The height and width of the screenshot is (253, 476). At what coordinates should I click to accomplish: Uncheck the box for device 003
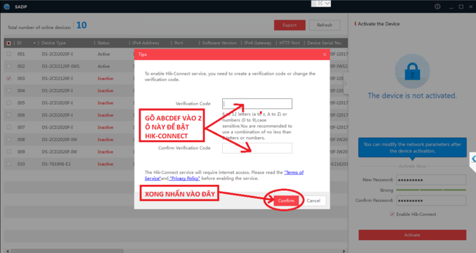pyautogui.click(x=8, y=78)
